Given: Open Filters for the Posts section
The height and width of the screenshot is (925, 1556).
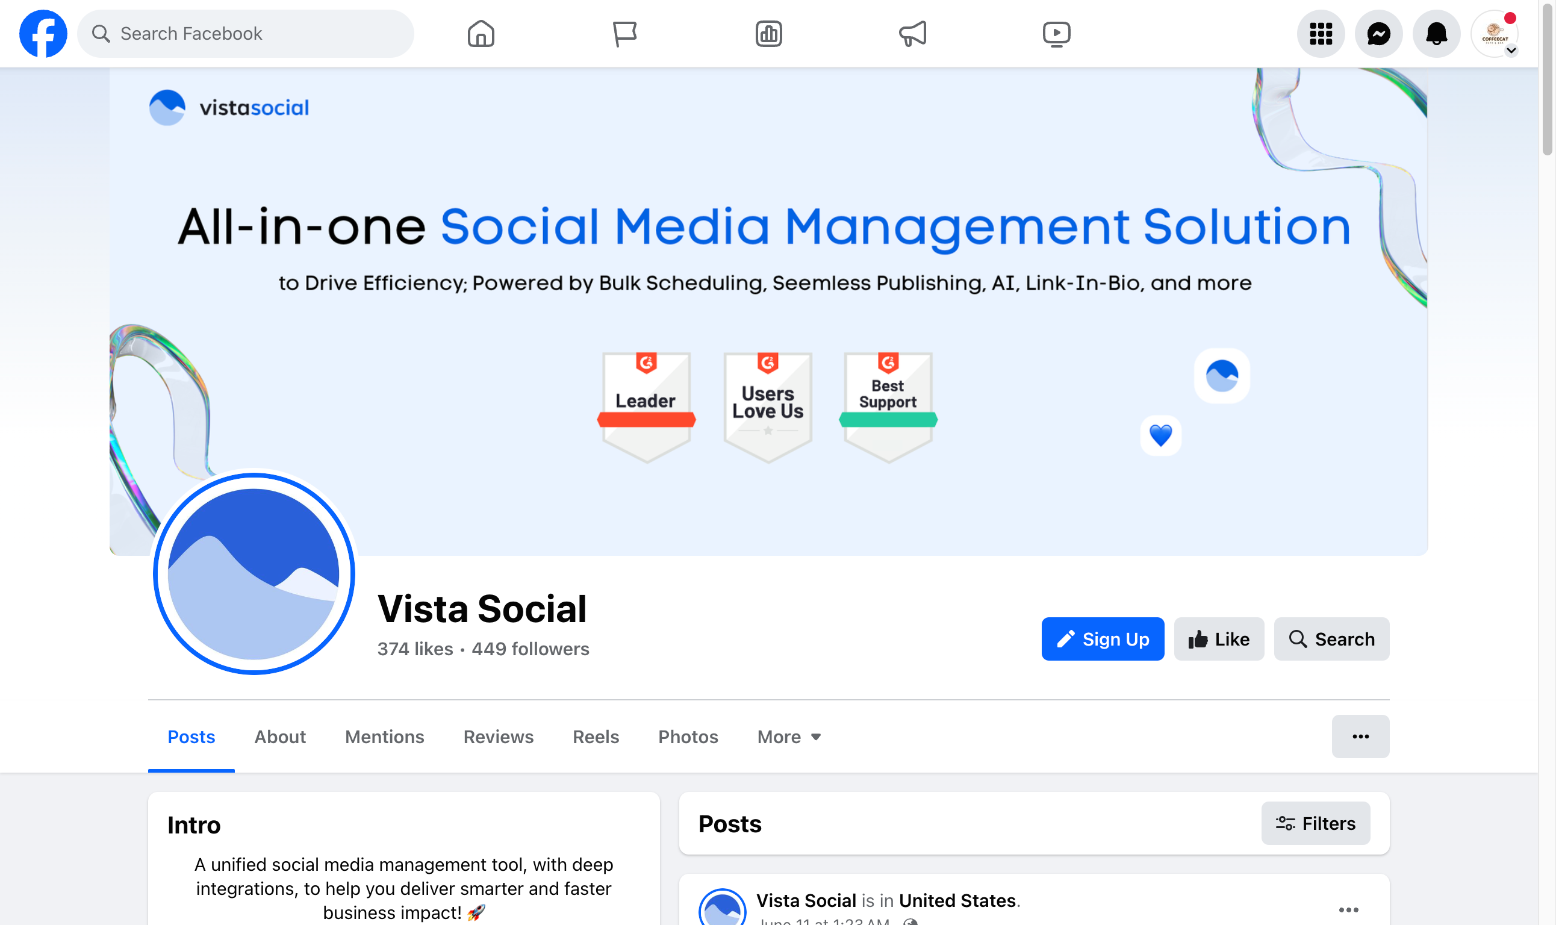Looking at the screenshot, I should click(x=1316, y=823).
